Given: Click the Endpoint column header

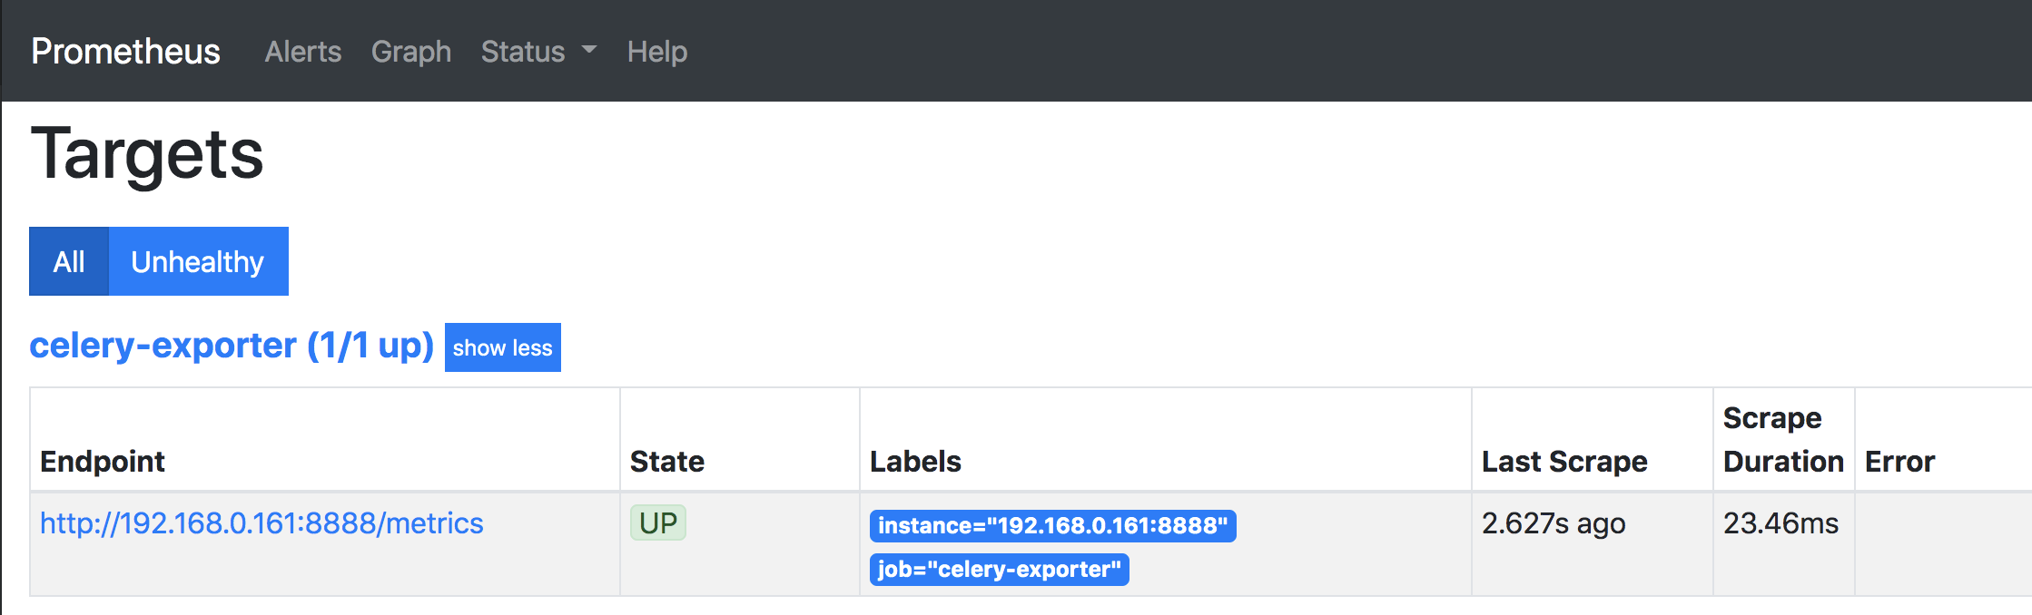Looking at the screenshot, I should click(103, 462).
